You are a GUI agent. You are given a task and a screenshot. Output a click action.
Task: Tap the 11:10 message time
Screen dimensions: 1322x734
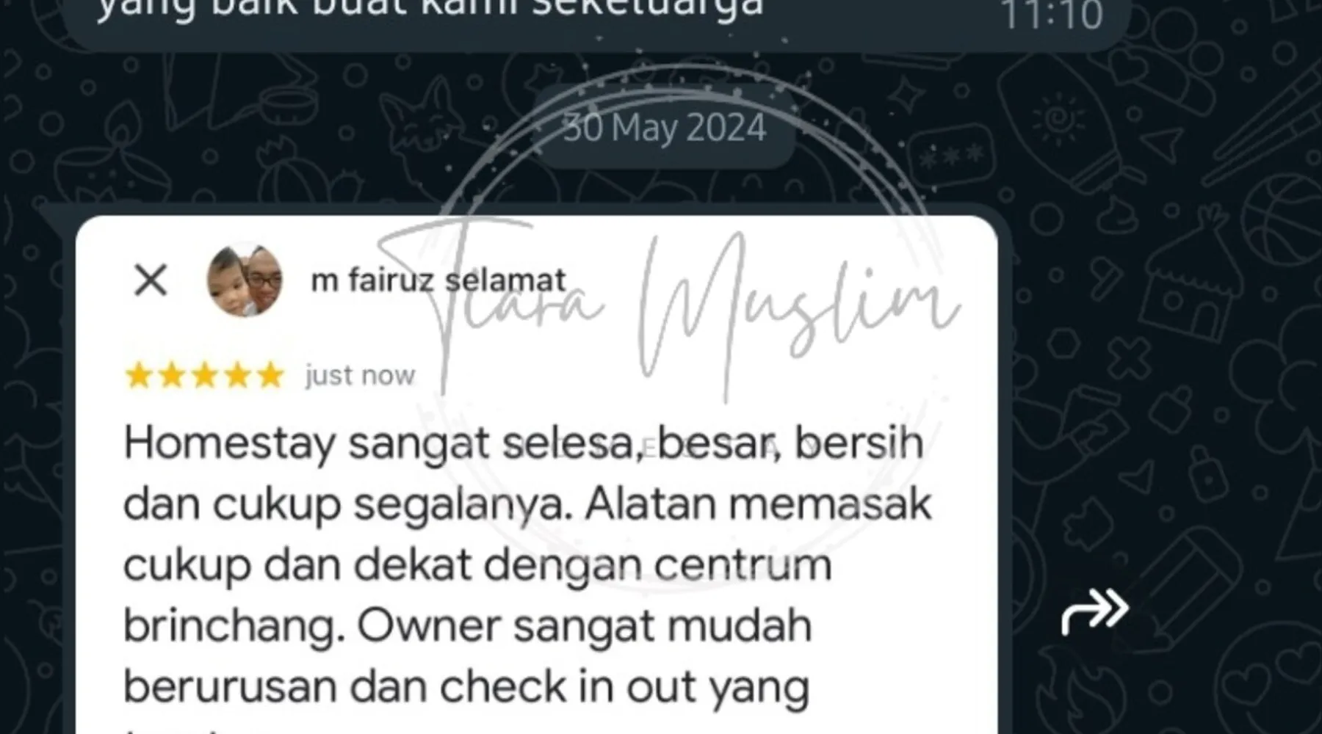(x=1052, y=15)
